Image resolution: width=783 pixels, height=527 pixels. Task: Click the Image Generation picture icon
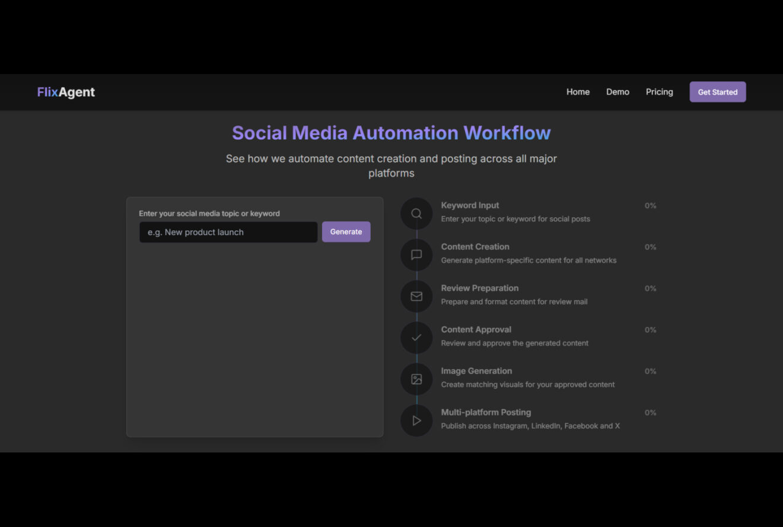(x=416, y=379)
